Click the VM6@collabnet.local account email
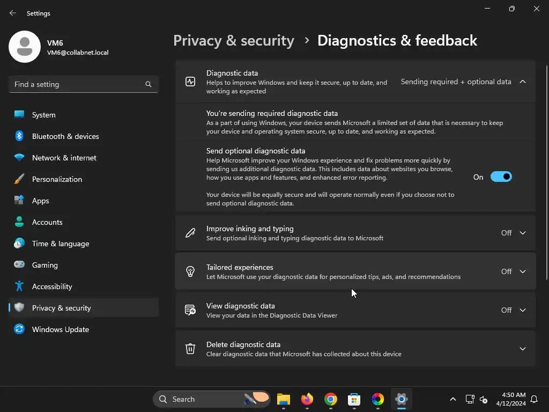 click(78, 53)
